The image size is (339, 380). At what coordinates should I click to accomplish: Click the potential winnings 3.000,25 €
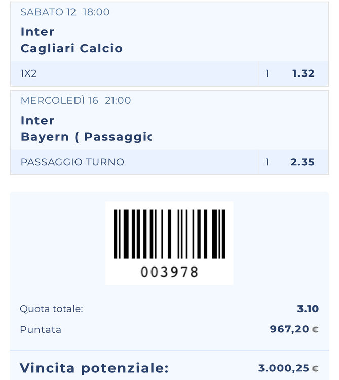288,368
